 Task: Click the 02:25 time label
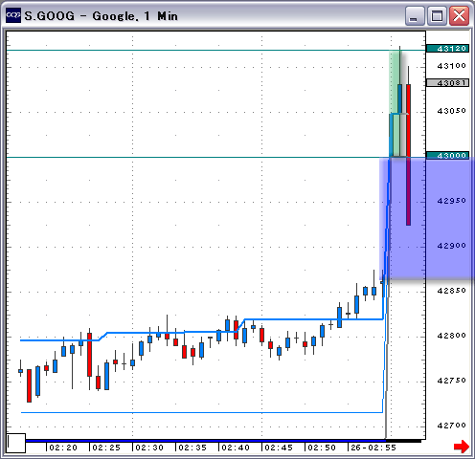106,448
